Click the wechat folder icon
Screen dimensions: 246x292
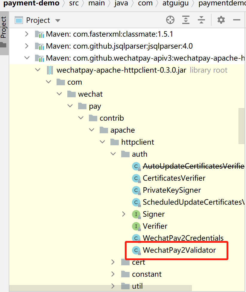[72, 94]
